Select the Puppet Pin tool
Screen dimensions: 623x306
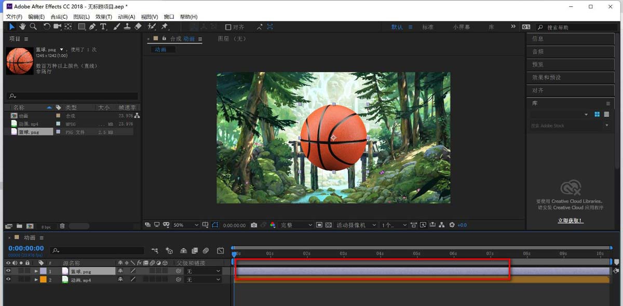165,26
